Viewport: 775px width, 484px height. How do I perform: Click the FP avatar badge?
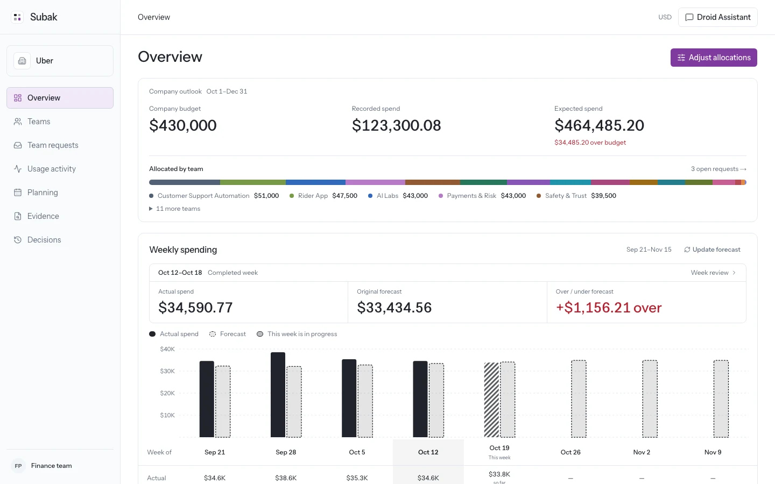(18, 466)
